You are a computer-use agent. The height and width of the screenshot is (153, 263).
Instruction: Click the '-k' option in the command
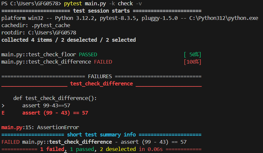pos(112,3)
